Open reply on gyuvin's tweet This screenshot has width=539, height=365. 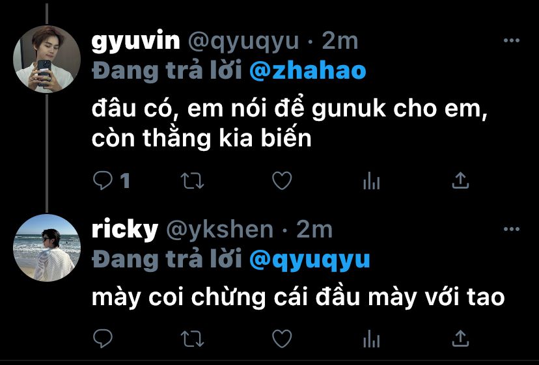coord(102,180)
